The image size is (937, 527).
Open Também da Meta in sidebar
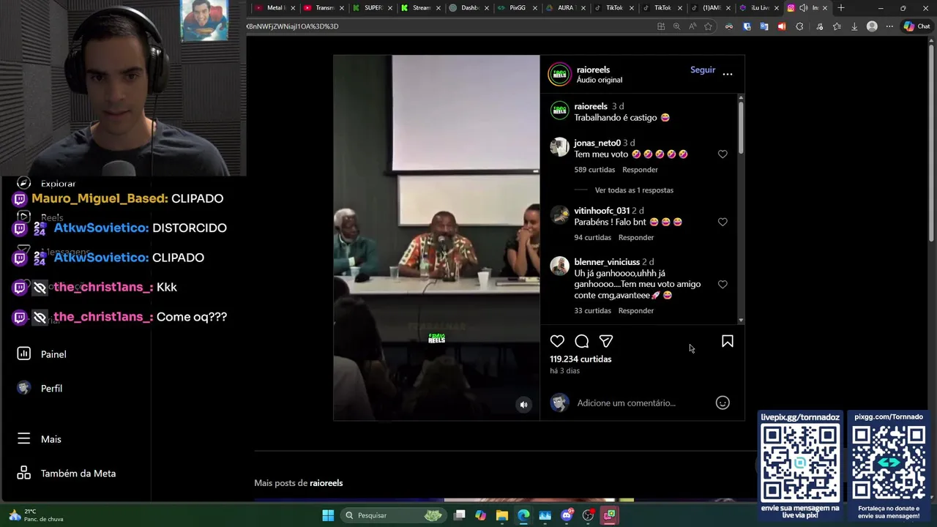tap(67, 474)
